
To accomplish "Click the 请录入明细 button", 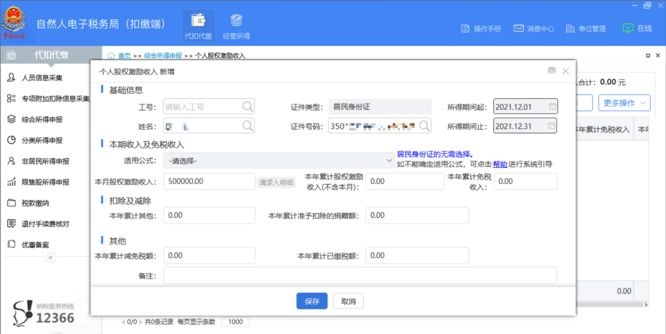I will [x=276, y=183].
